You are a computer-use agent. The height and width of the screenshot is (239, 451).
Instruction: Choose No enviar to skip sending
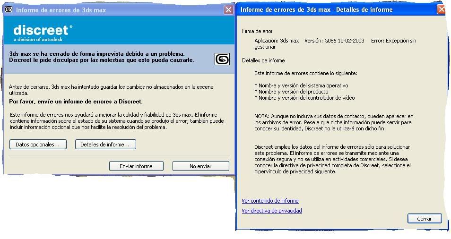tap(201, 166)
